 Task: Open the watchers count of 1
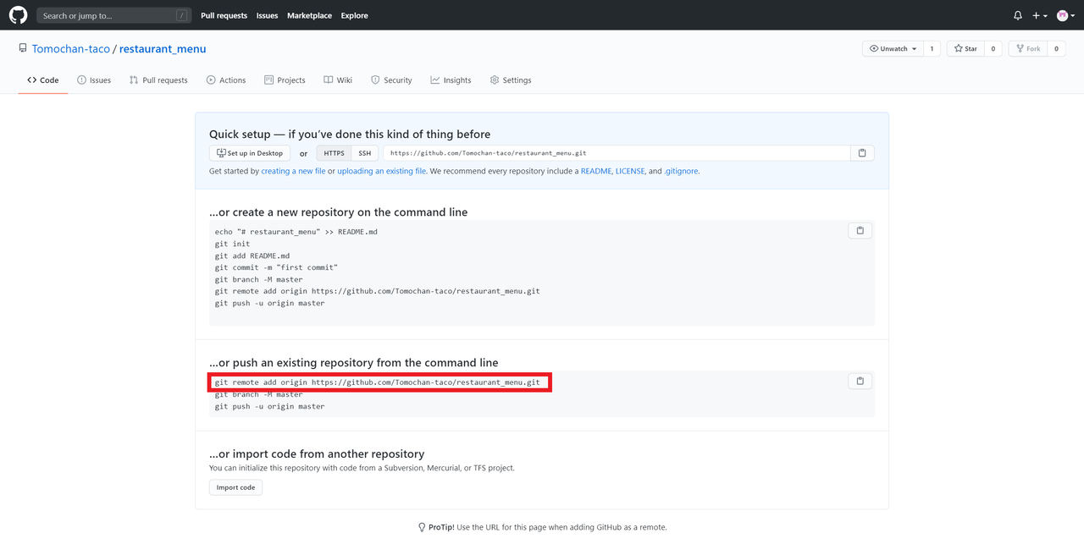coord(932,49)
